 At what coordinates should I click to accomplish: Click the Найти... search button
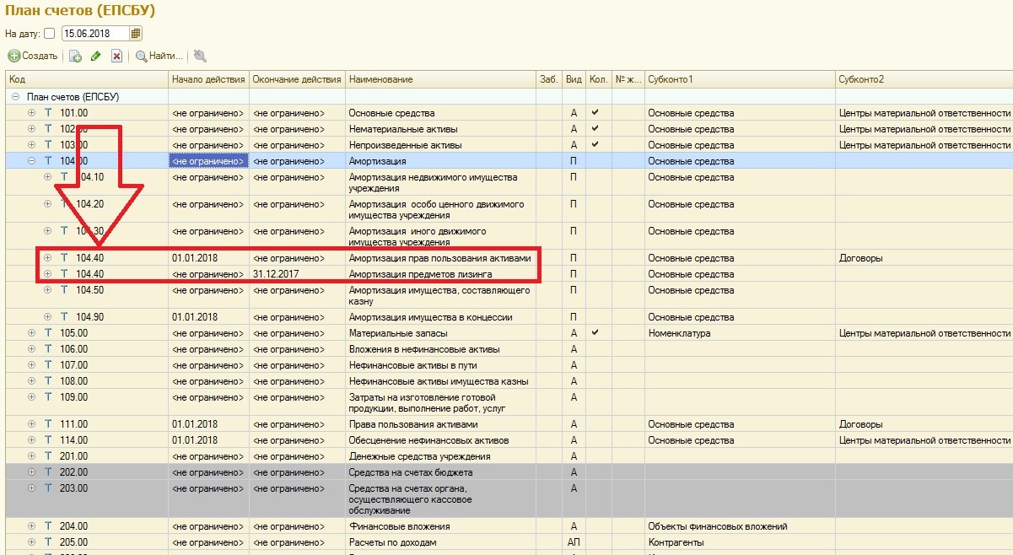coord(159,57)
